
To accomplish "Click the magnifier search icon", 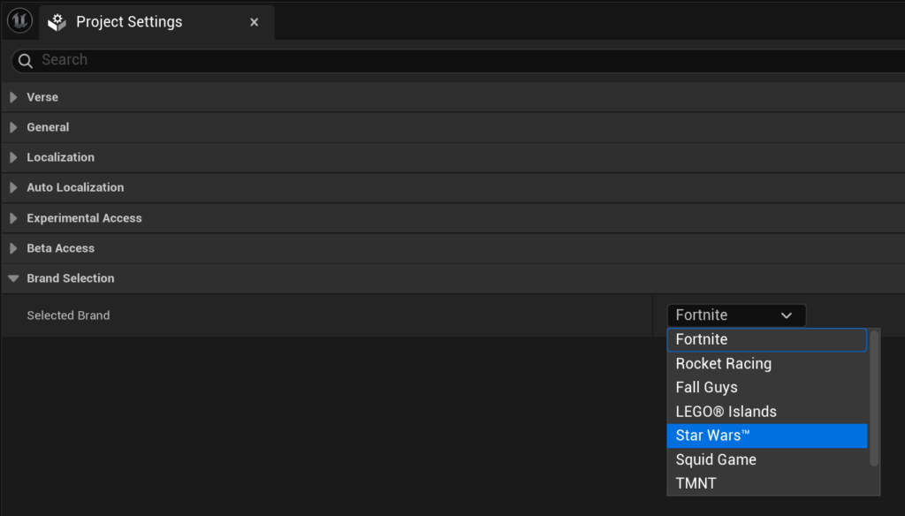I will [x=25, y=60].
